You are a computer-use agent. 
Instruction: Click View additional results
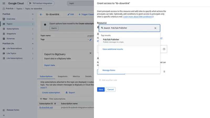click(x=113, y=49)
